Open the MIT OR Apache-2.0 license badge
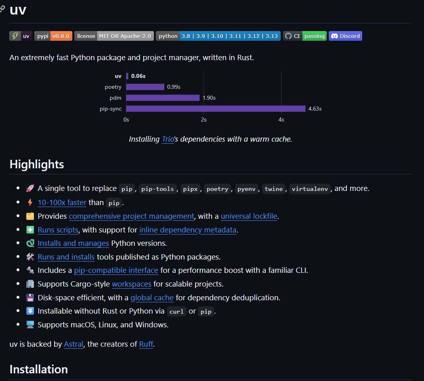 pyautogui.click(x=114, y=36)
